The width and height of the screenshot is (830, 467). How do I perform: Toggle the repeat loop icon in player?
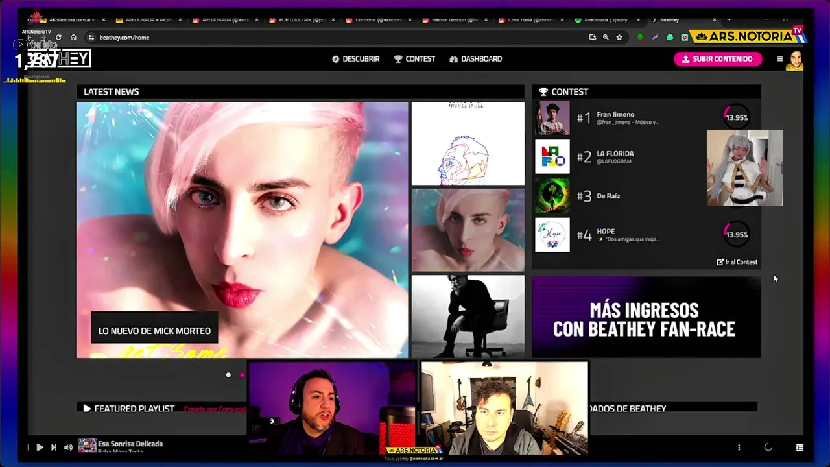pos(768,447)
